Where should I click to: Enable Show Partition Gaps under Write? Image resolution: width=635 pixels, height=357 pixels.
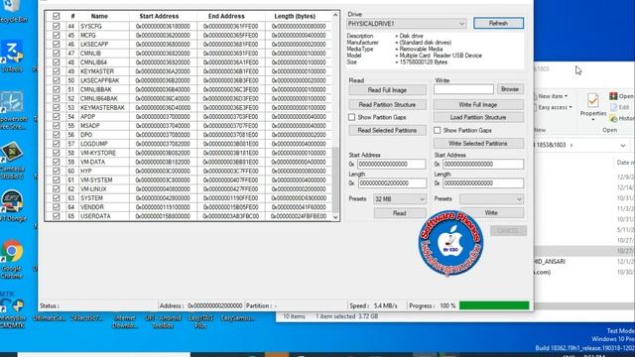tap(437, 130)
